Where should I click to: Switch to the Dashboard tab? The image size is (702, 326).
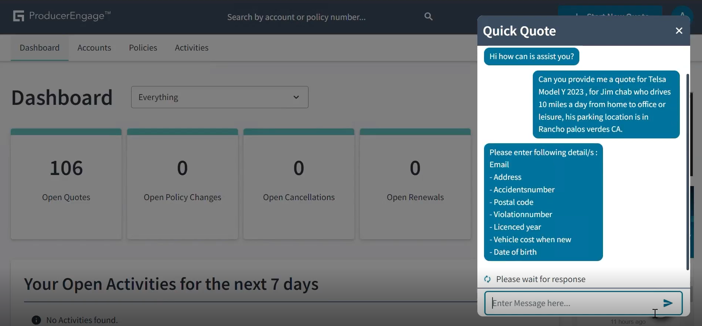[x=40, y=48]
